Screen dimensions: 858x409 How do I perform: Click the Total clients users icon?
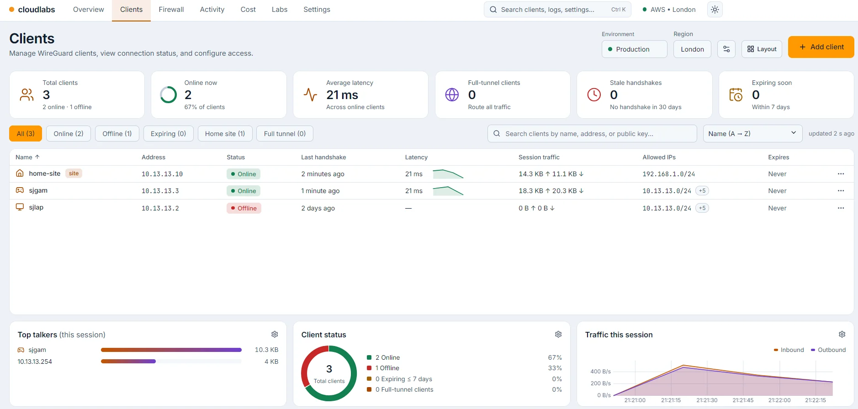(26, 95)
